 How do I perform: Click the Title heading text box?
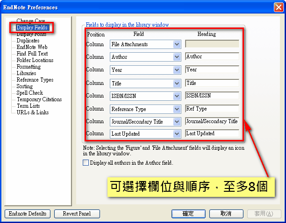click(212, 83)
